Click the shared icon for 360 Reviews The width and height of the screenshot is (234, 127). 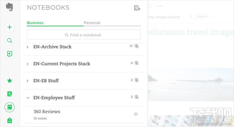[136, 114]
